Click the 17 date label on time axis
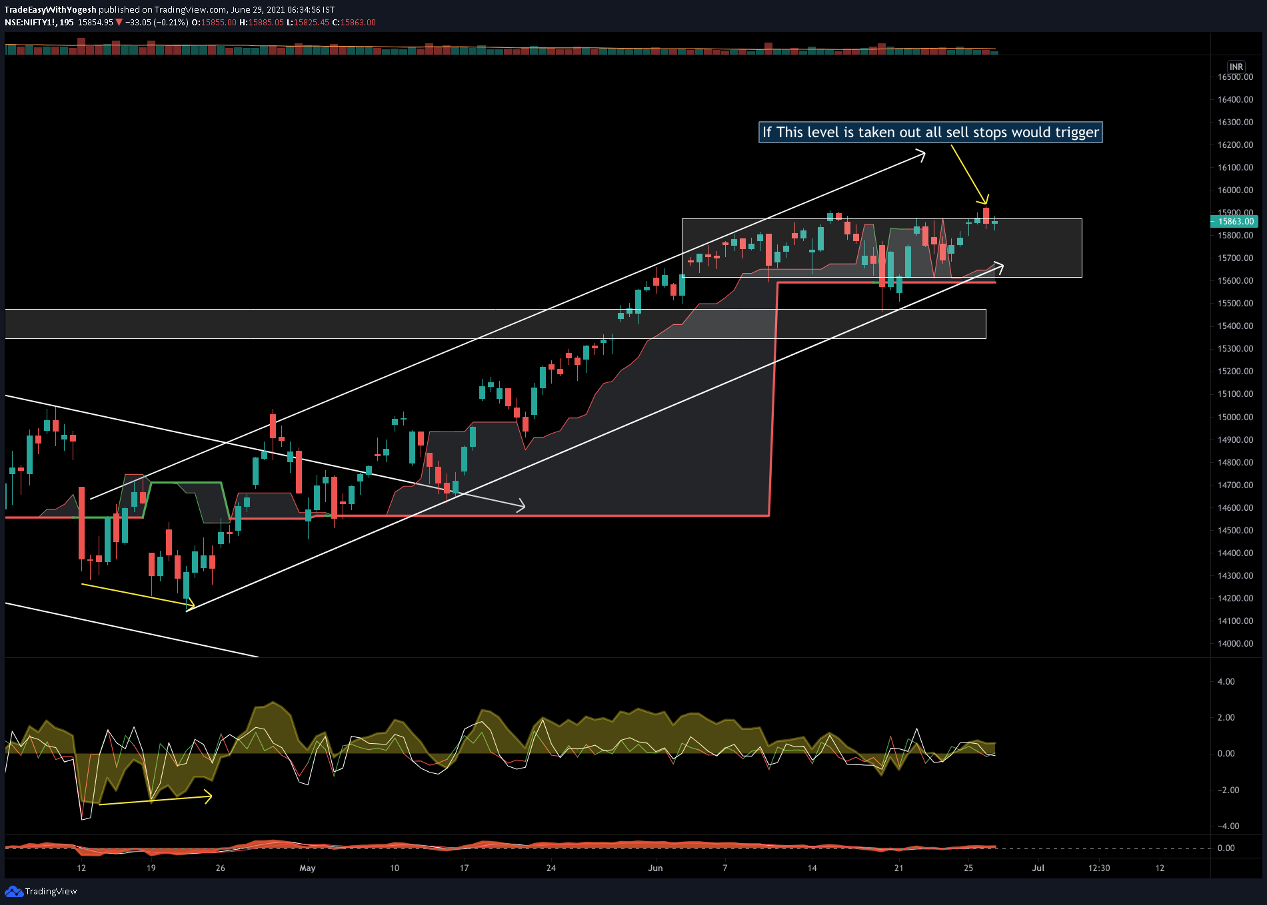This screenshot has width=1267, height=905. click(x=464, y=868)
